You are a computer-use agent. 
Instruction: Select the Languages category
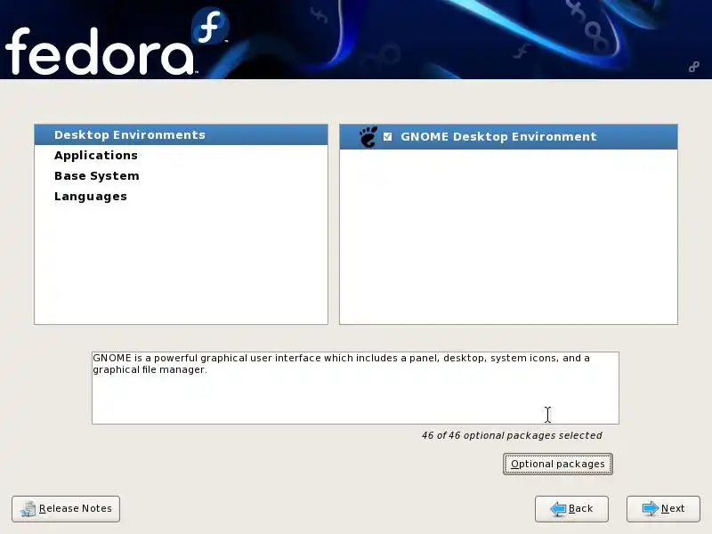(181, 196)
